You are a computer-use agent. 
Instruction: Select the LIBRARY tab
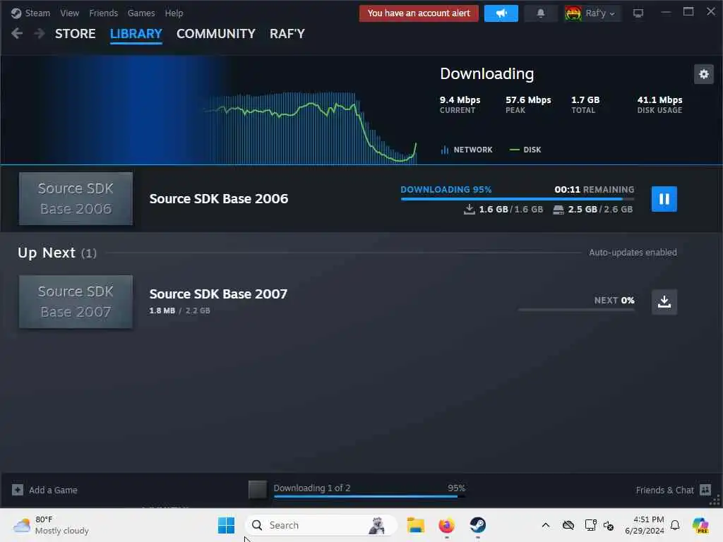coord(136,34)
